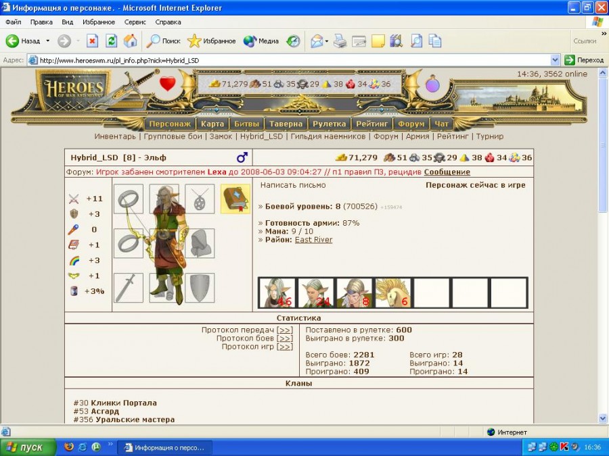Select the Информация о персонаже taskbar button
The width and height of the screenshot is (609, 456).
click(164, 447)
